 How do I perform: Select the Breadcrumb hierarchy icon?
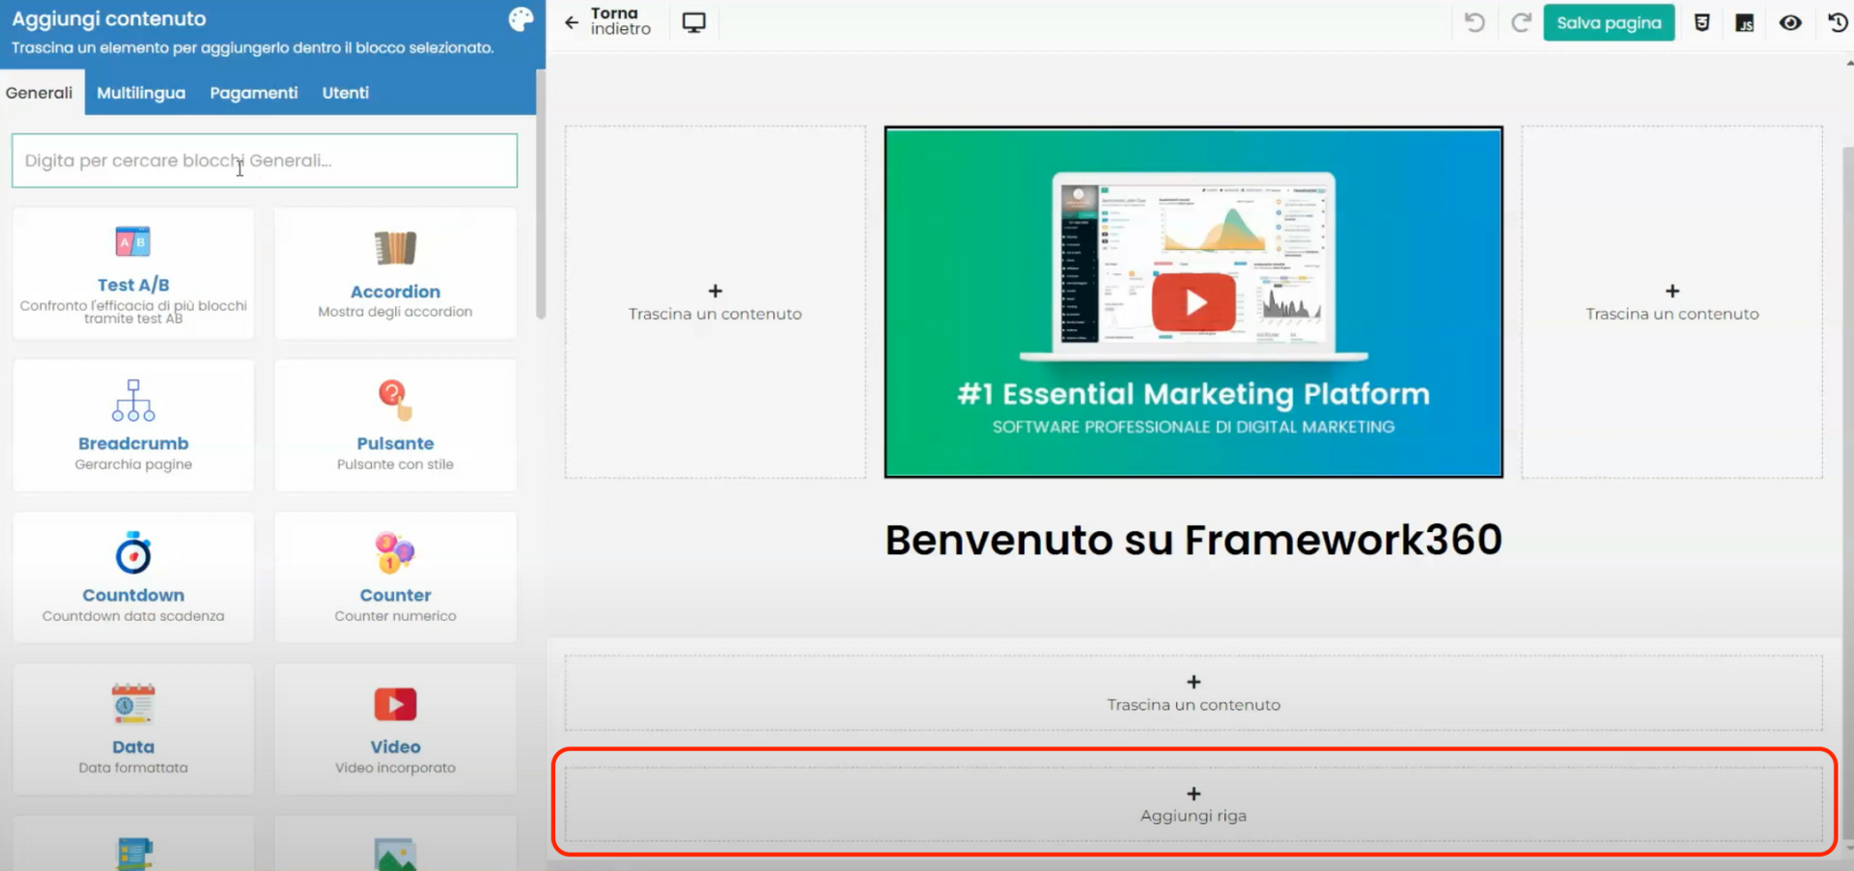pyautogui.click(x=133, y=400)
